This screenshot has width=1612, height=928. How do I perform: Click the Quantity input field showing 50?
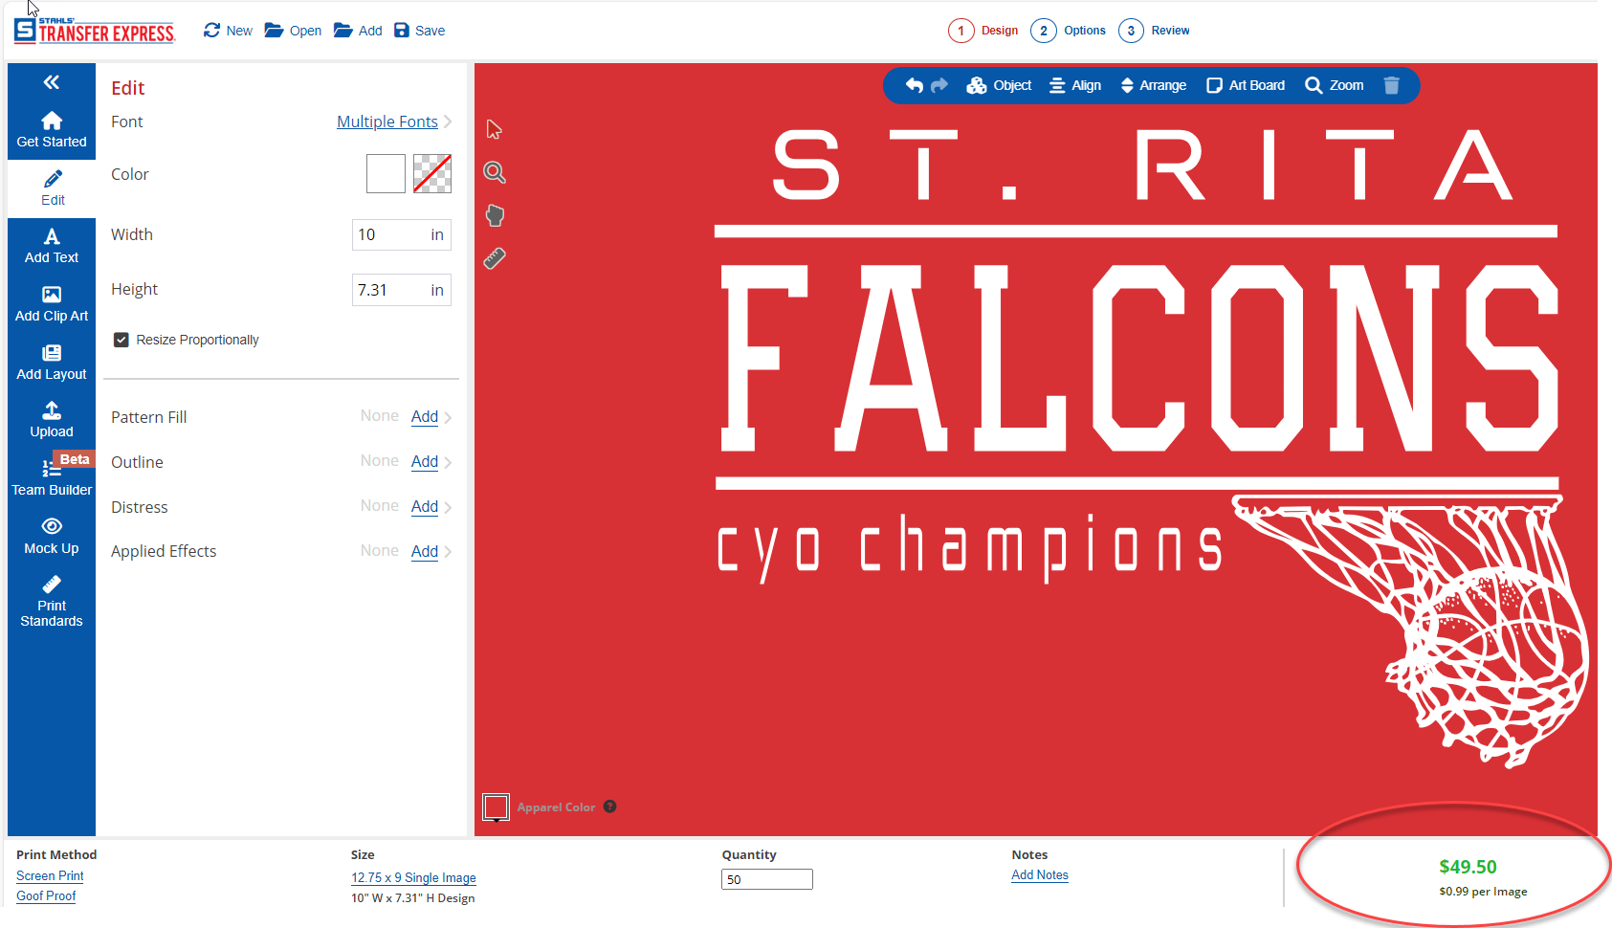(x=766, y=878)
